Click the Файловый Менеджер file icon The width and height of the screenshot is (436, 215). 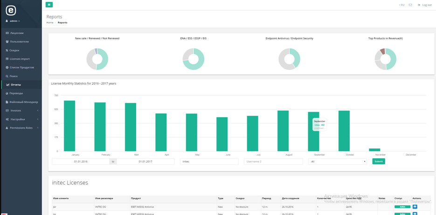[x=7, y=102]
